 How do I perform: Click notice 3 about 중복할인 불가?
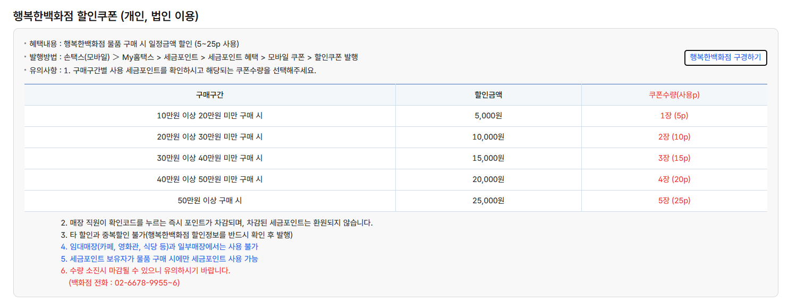(177, 235)
